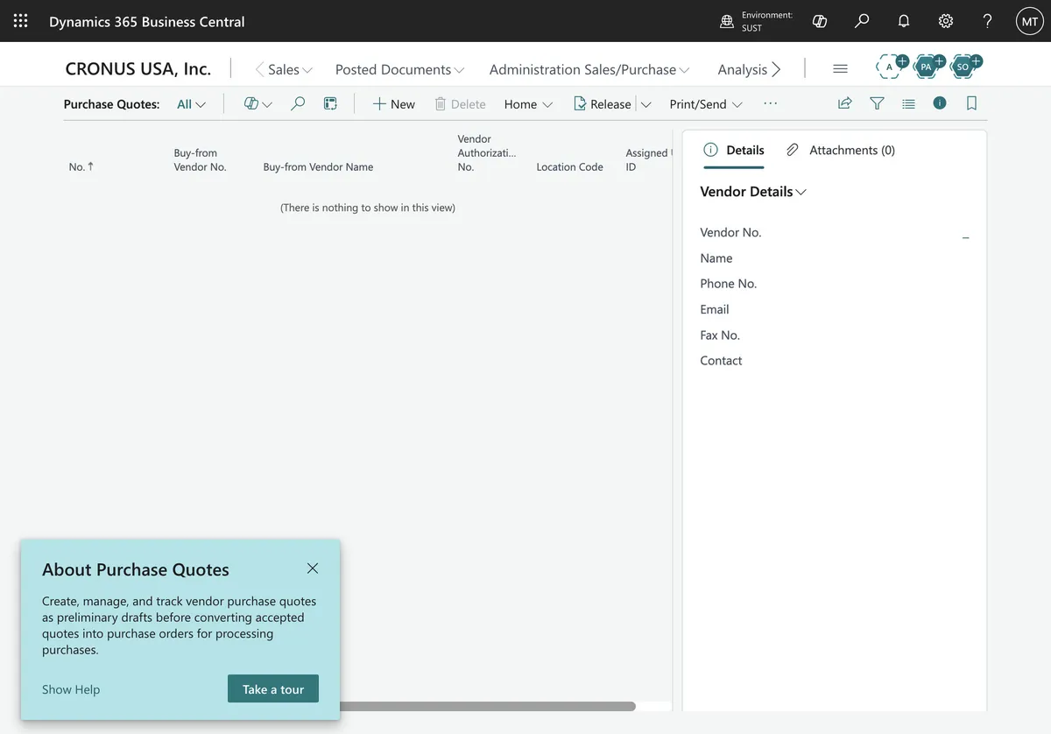Switch to the Attachments (0) tab
The image size is (1051, 734).
point(841,150)
